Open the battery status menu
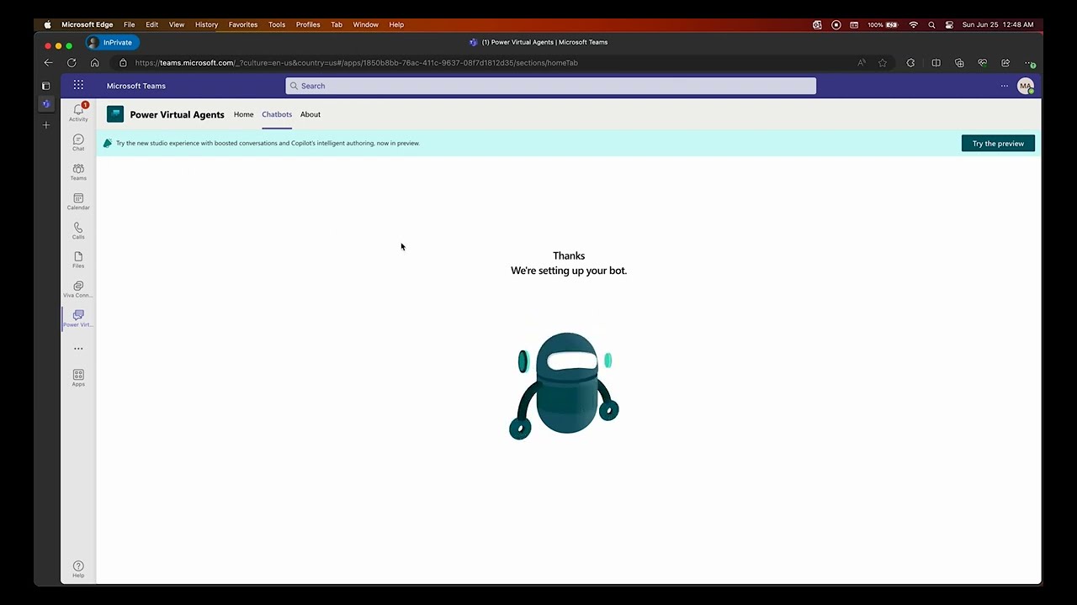Viewport: 1077px width, 605px height. point(883,24)
